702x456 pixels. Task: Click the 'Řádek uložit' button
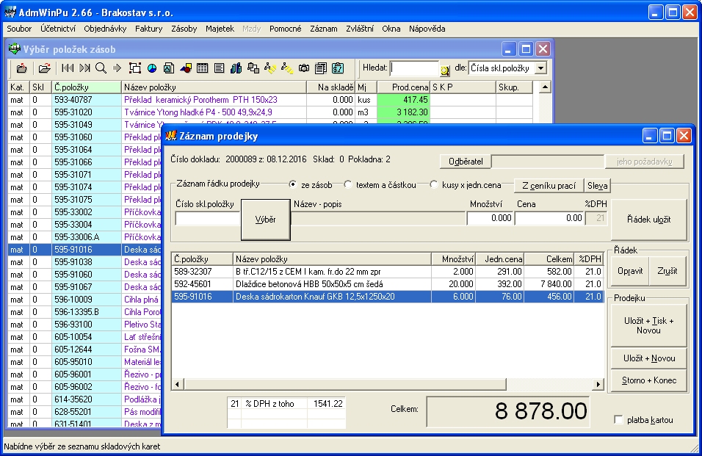pos(648,220)
